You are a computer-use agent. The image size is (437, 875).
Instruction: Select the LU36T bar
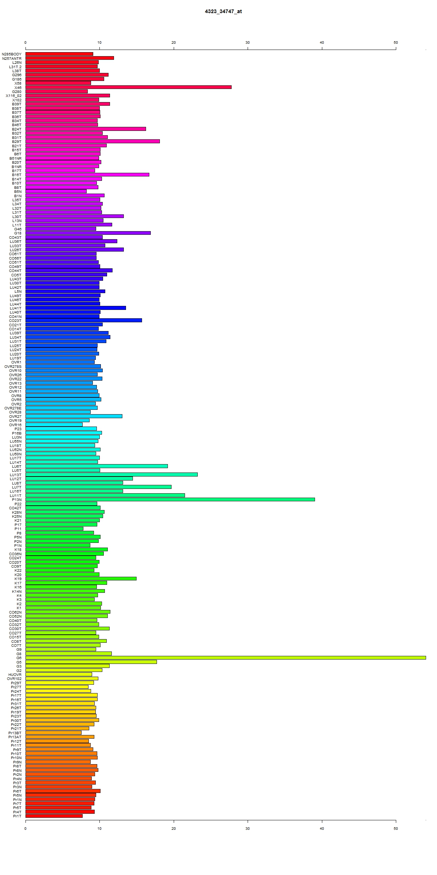(x=71, y=241)
